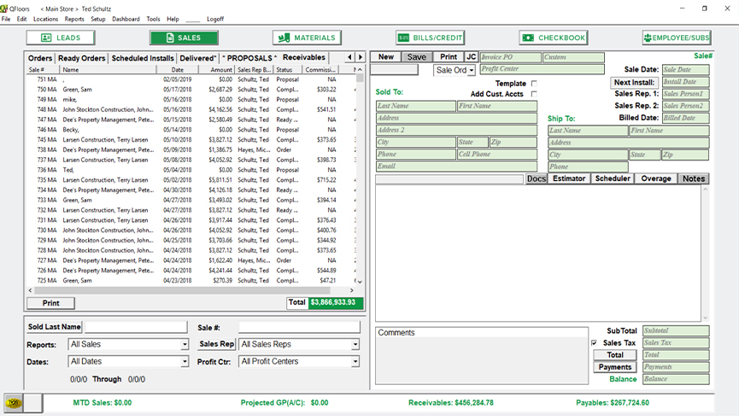Open the Edit menu
Screen dimensions: 739x420
21,20
